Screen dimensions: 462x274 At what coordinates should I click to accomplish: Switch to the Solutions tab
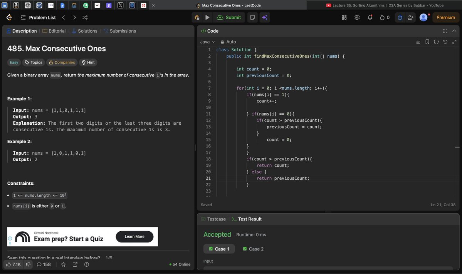click(x=84, y=31)
